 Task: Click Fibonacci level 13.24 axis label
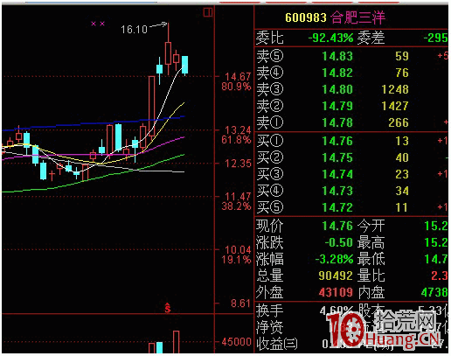238,130
